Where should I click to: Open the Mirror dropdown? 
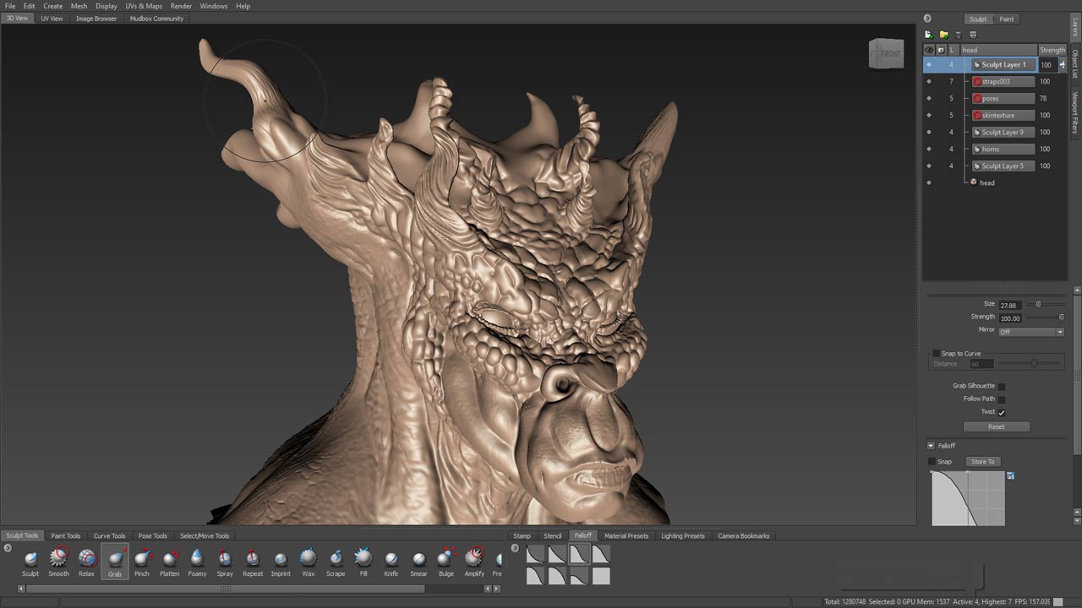pos(1030,332)
